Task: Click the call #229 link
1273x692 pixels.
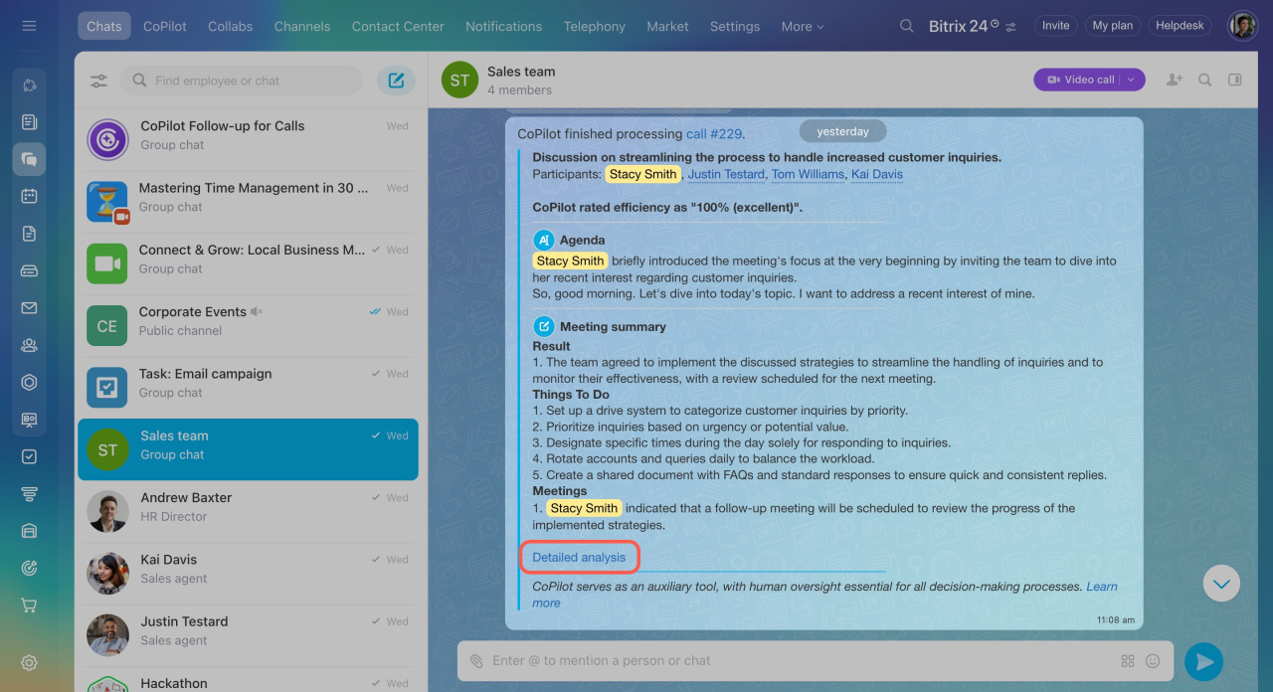Action: pyautogui.click(x=714, y=134)
